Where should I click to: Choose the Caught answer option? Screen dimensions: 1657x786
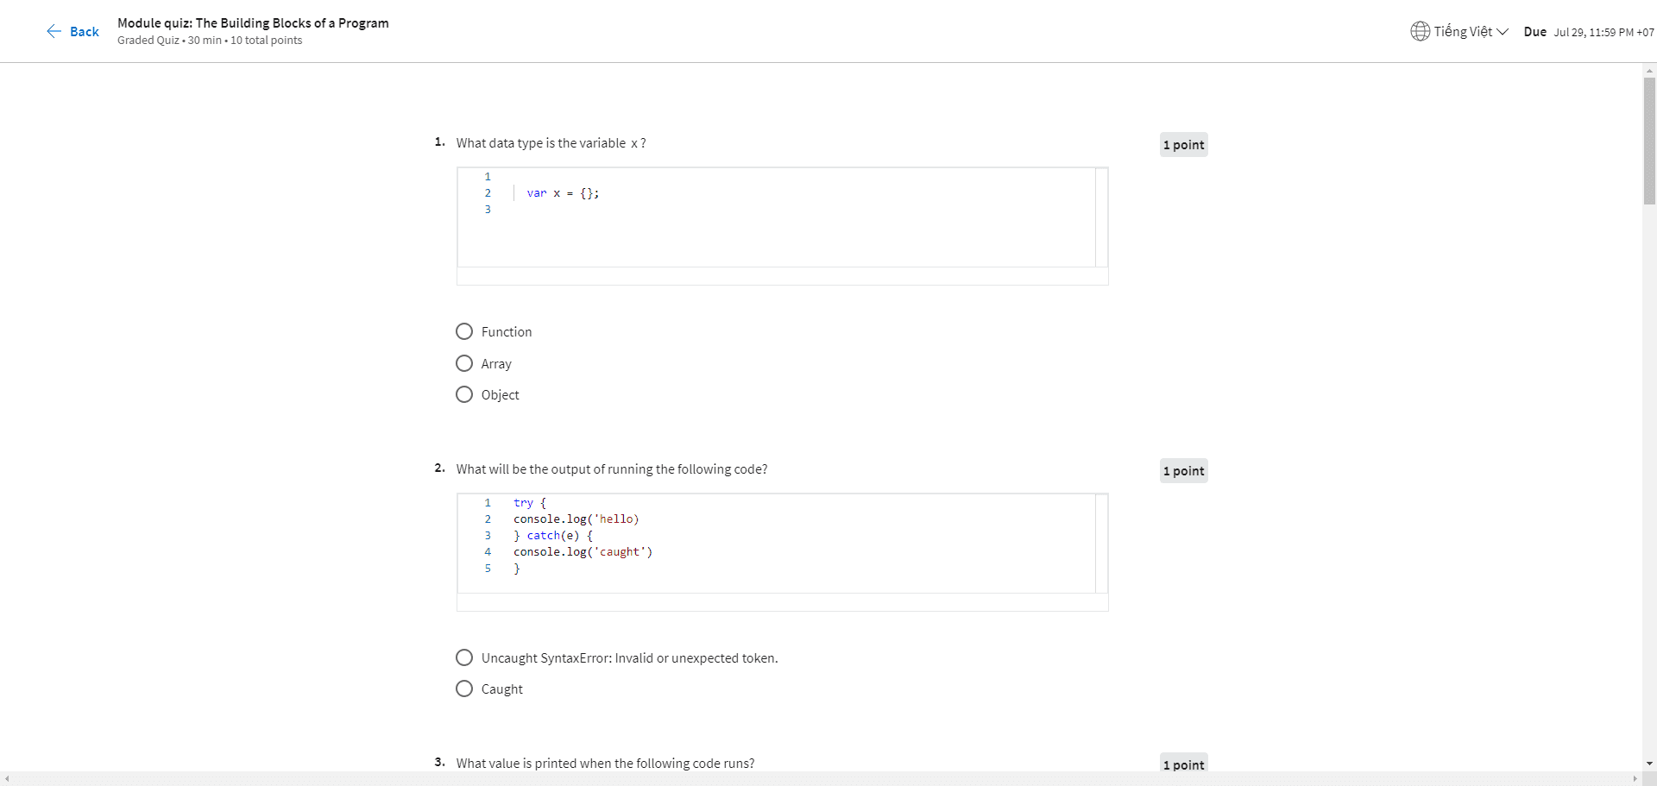[464, 689]
